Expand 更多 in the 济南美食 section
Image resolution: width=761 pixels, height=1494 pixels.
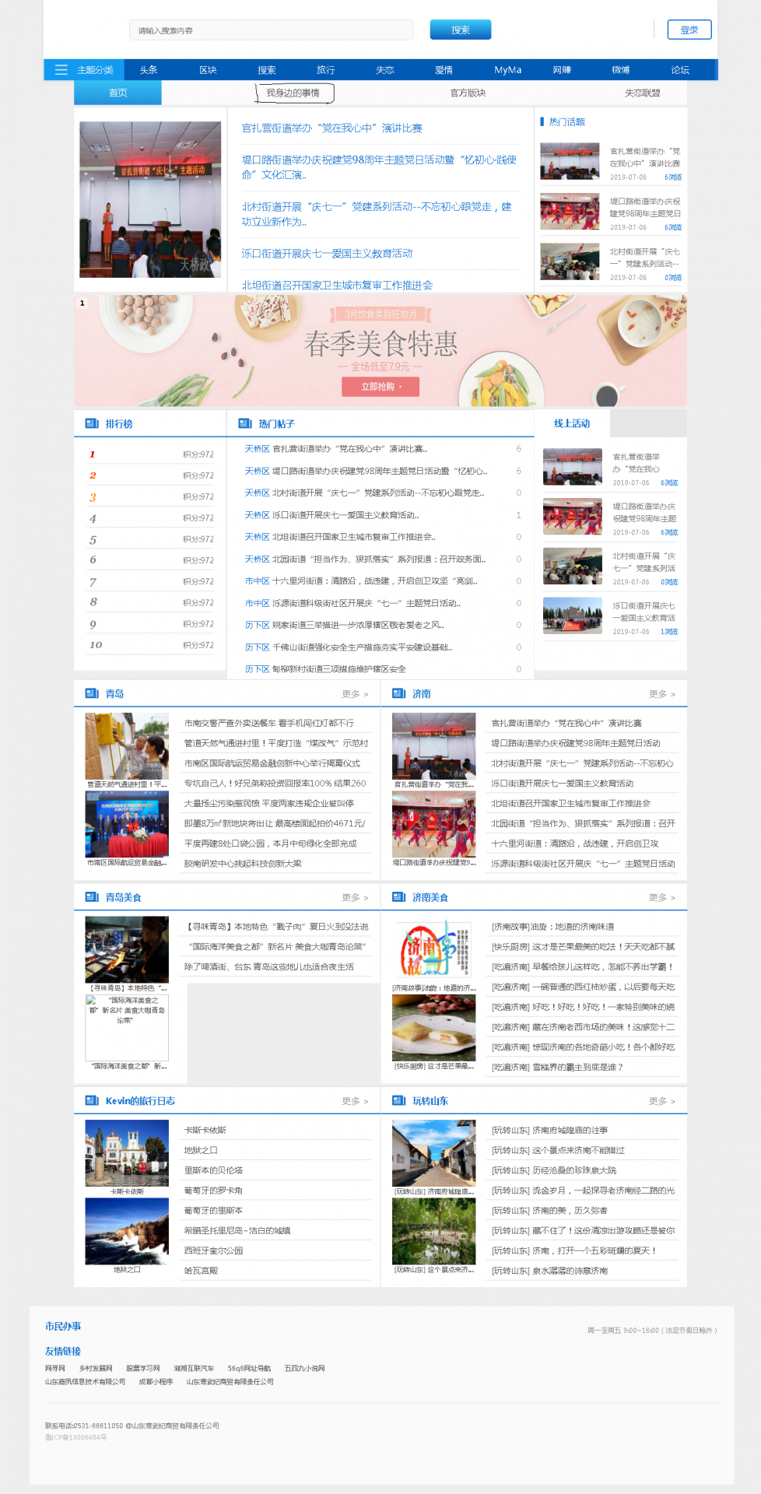click(x=661, y=898)
